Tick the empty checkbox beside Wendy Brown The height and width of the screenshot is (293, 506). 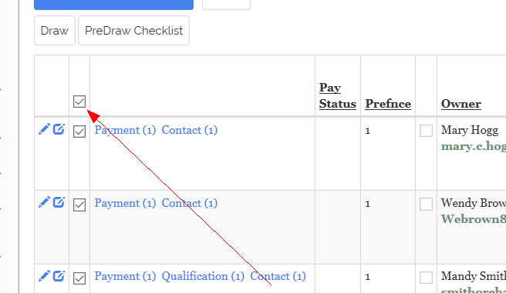coord(426,204)
